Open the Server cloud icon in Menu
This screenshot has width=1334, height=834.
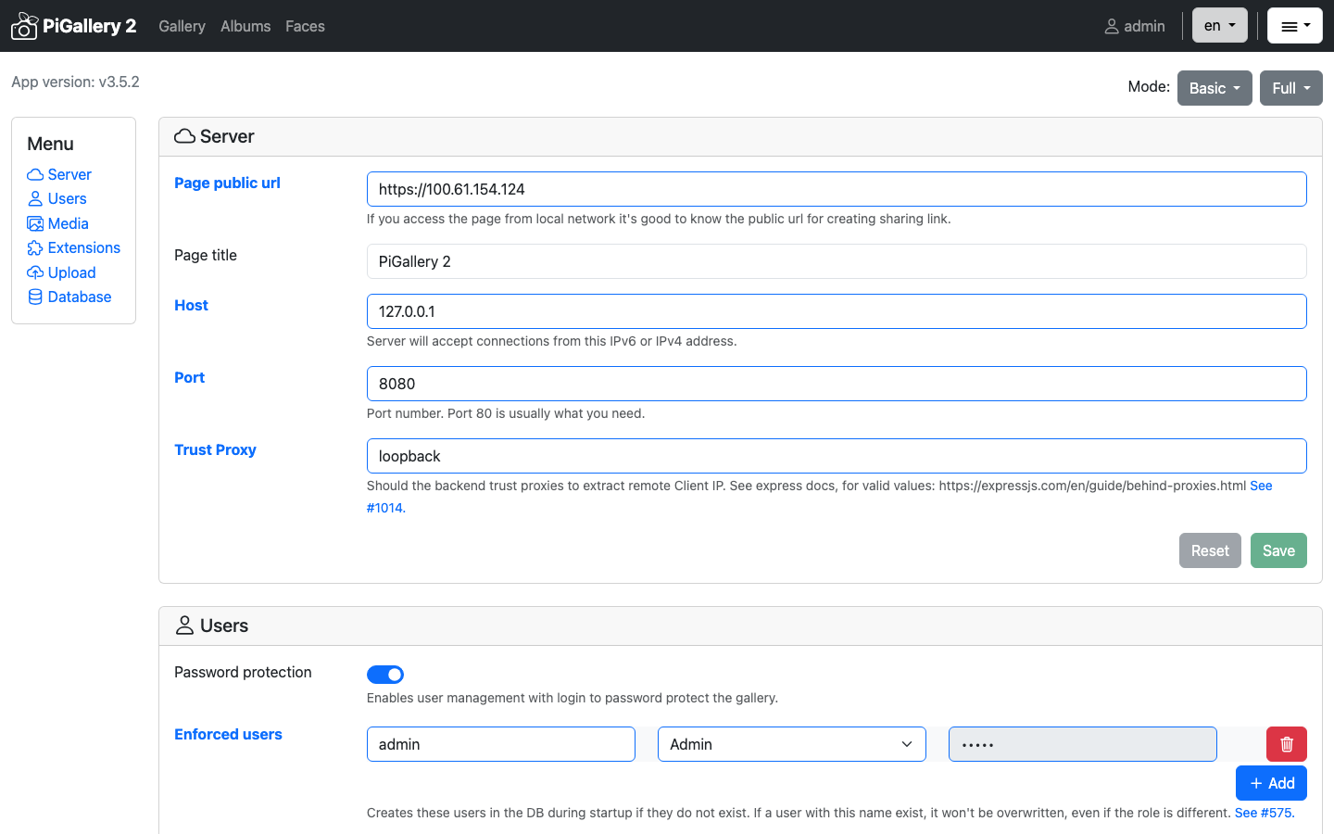[35, 174]
